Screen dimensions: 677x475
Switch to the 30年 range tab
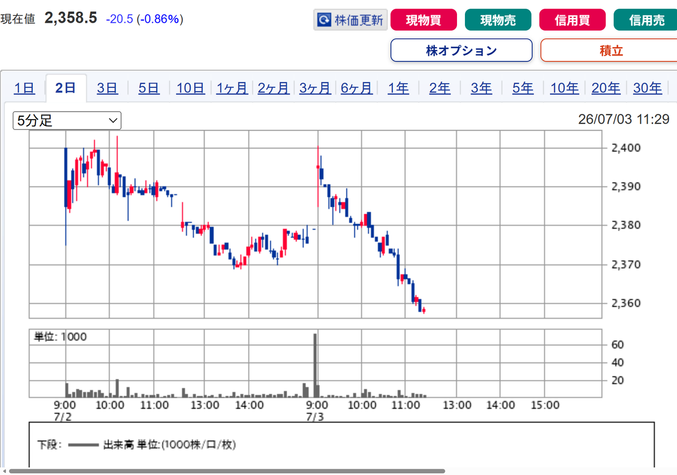[x=647, y=88]
